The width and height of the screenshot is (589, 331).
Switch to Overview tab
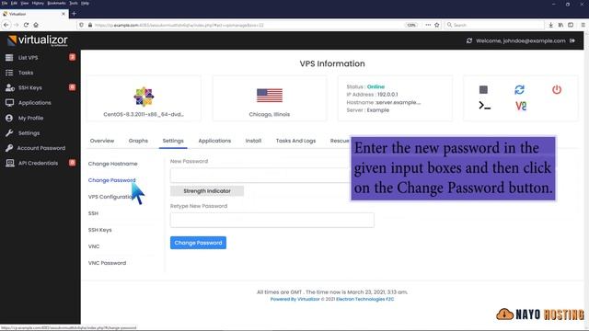coord(102,141)
